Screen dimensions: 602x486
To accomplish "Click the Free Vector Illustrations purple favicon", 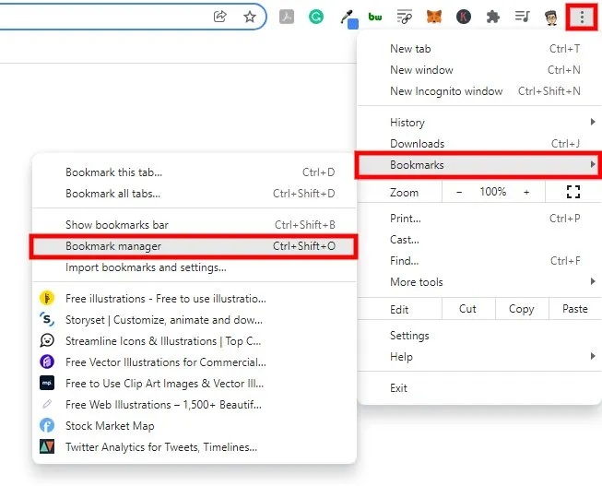I will coord(47,362).
